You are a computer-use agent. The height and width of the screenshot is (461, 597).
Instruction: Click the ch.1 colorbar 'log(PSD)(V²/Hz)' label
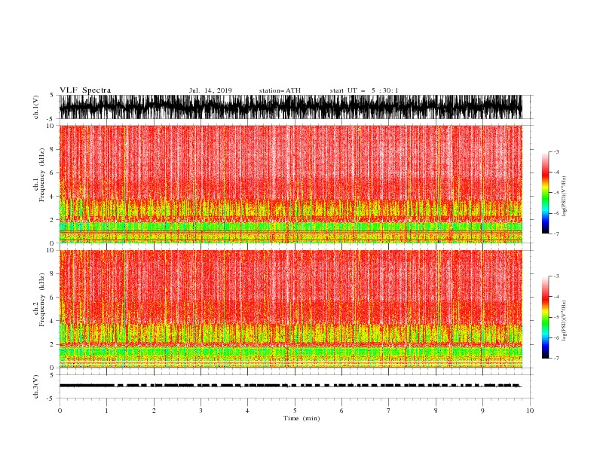tap(564, 197)
